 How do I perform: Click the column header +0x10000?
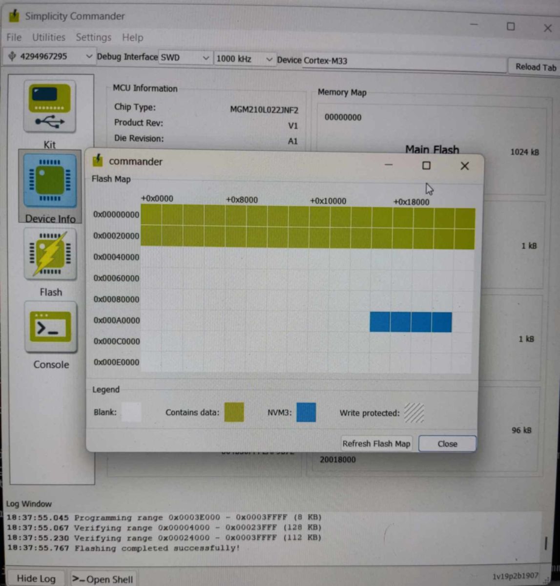[x=328, y=201]
